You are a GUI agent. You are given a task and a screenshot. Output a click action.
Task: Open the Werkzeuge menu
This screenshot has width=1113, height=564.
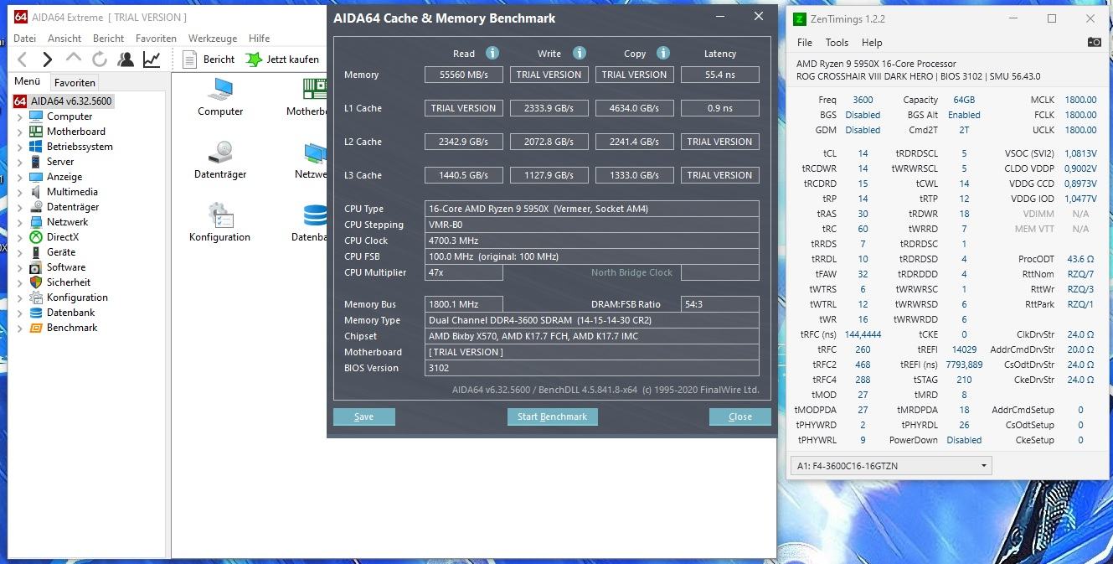[x=213, y=38]
